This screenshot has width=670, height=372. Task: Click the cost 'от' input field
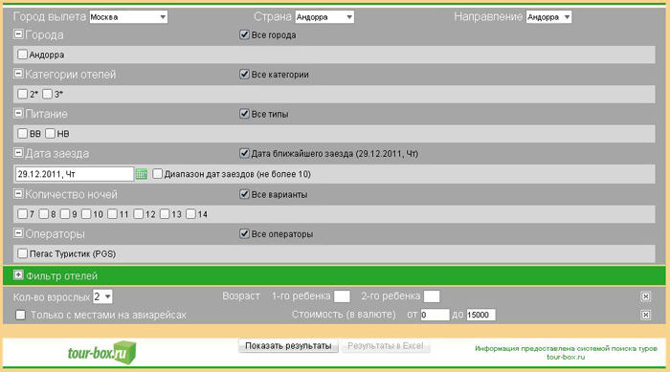(x=435, y=315)
